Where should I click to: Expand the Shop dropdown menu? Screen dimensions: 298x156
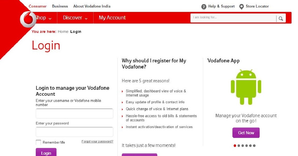tap(43, 18)
